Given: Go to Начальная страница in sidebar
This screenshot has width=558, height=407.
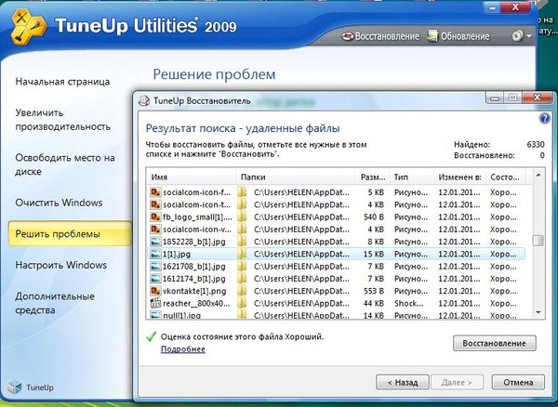Looking at the screenshot, I should 62,82.
